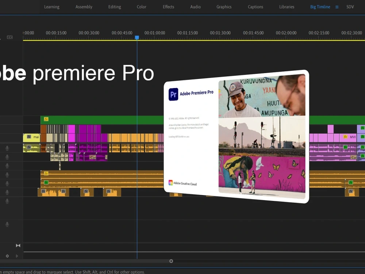This screenshot has height=274, width=365.
Task: Switch to the SDV workspace
Action: point(350,7)
